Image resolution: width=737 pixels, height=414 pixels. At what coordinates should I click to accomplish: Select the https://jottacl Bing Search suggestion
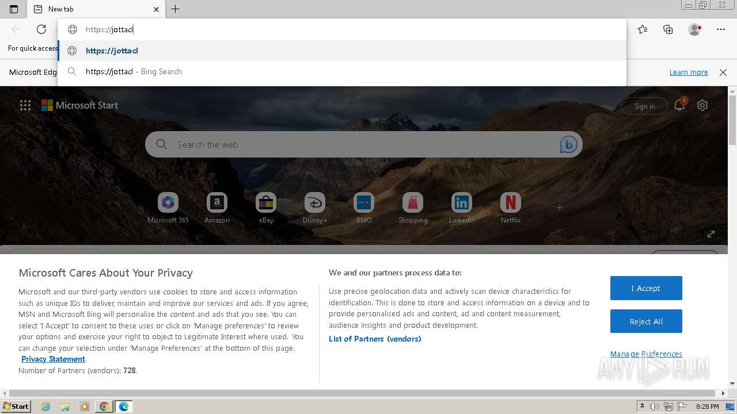[342, 71]
